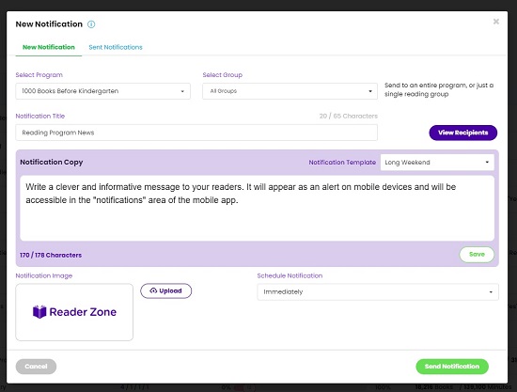
Task: Click the Reader Zone book logo icon
Action: [39, 312]
